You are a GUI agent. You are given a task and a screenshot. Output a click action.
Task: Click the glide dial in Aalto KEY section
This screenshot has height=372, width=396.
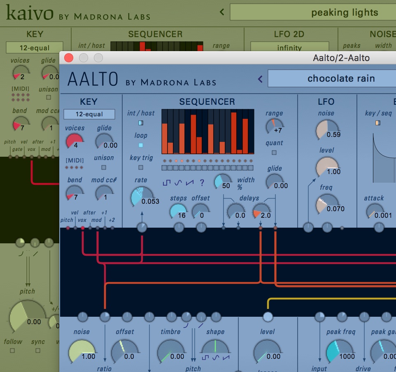tap(104, 141)
